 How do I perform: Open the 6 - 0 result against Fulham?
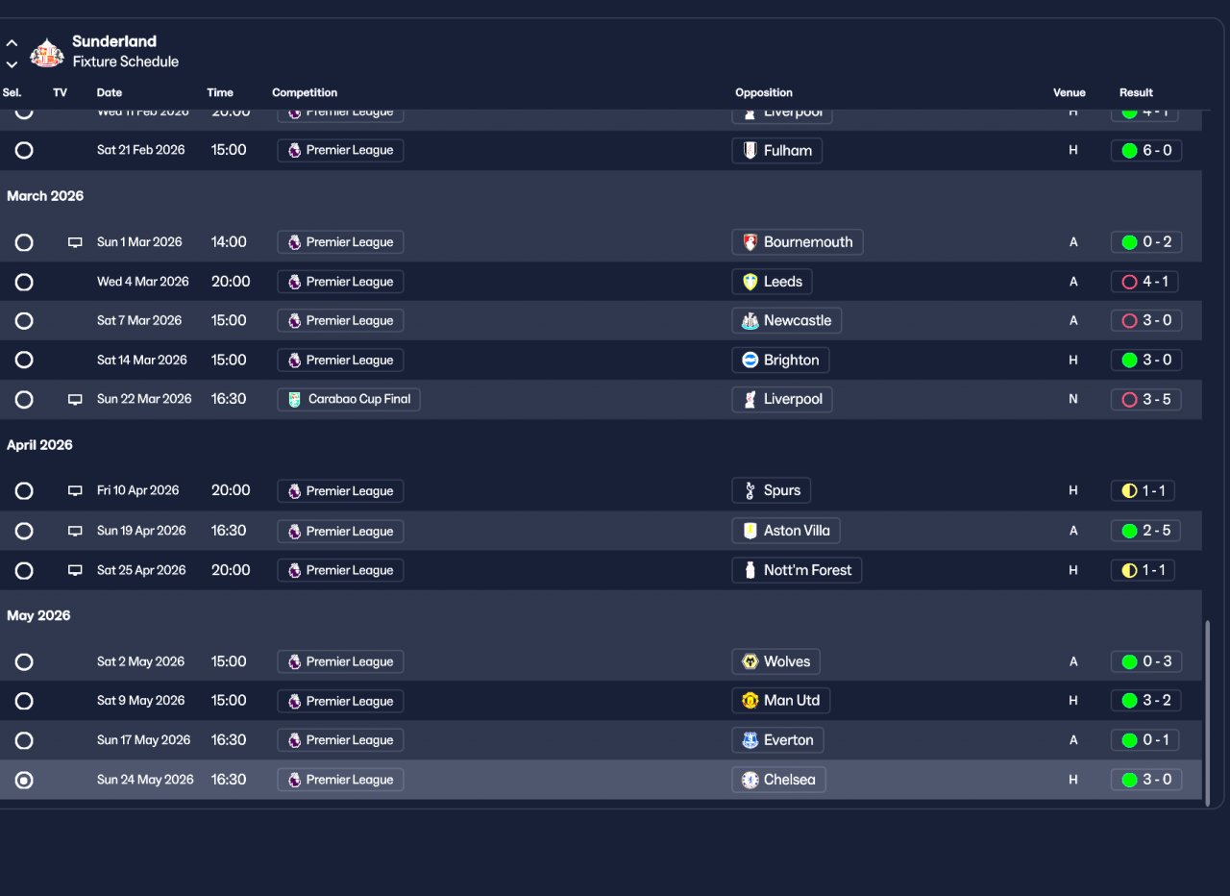1146,151
